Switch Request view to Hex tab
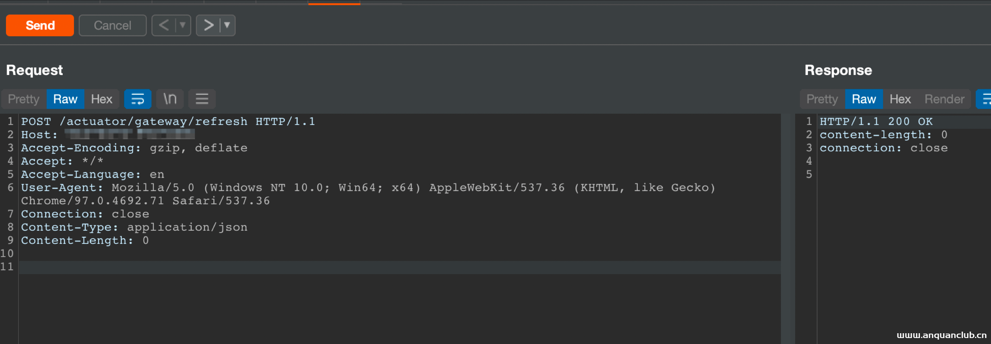The image size is (991, 344). pos(101,99)
